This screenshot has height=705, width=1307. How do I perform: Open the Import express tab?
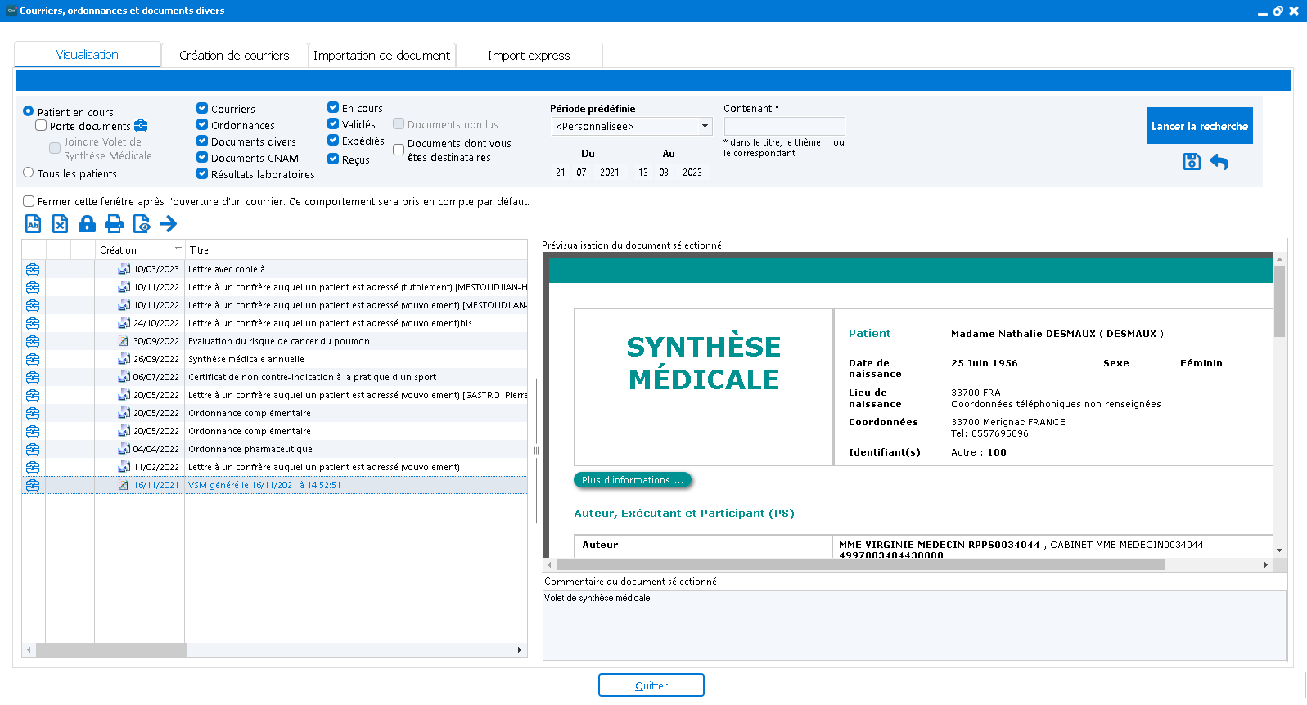point(529,56)
